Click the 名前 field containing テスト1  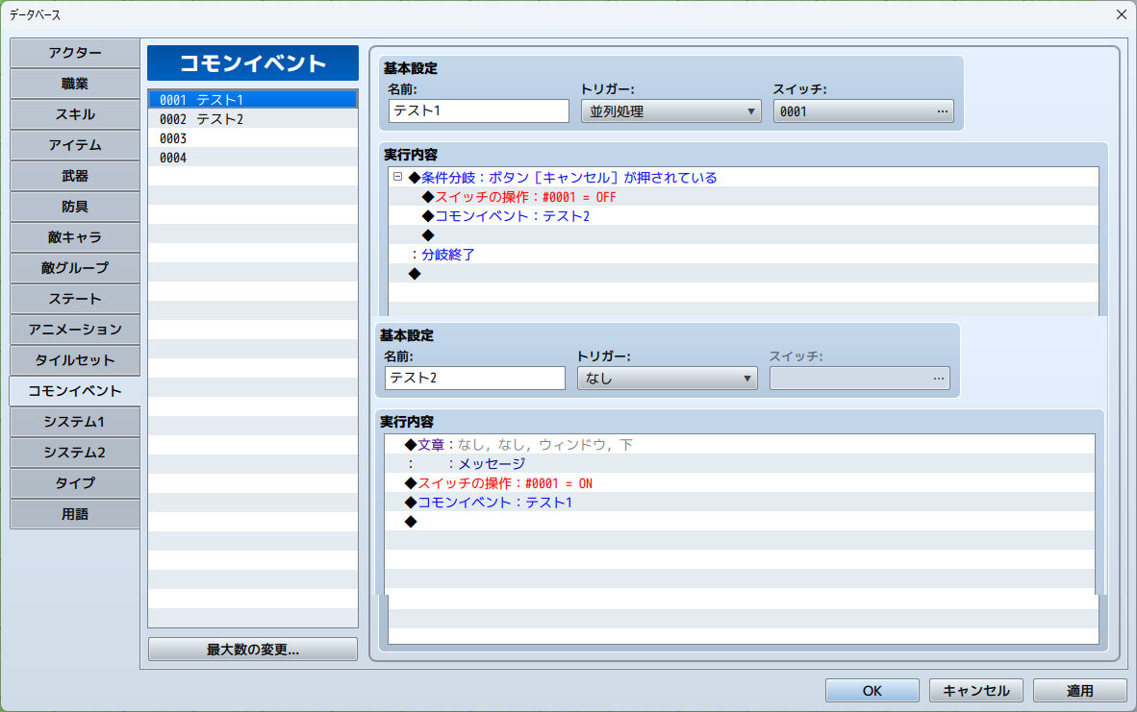click(478, 110)
